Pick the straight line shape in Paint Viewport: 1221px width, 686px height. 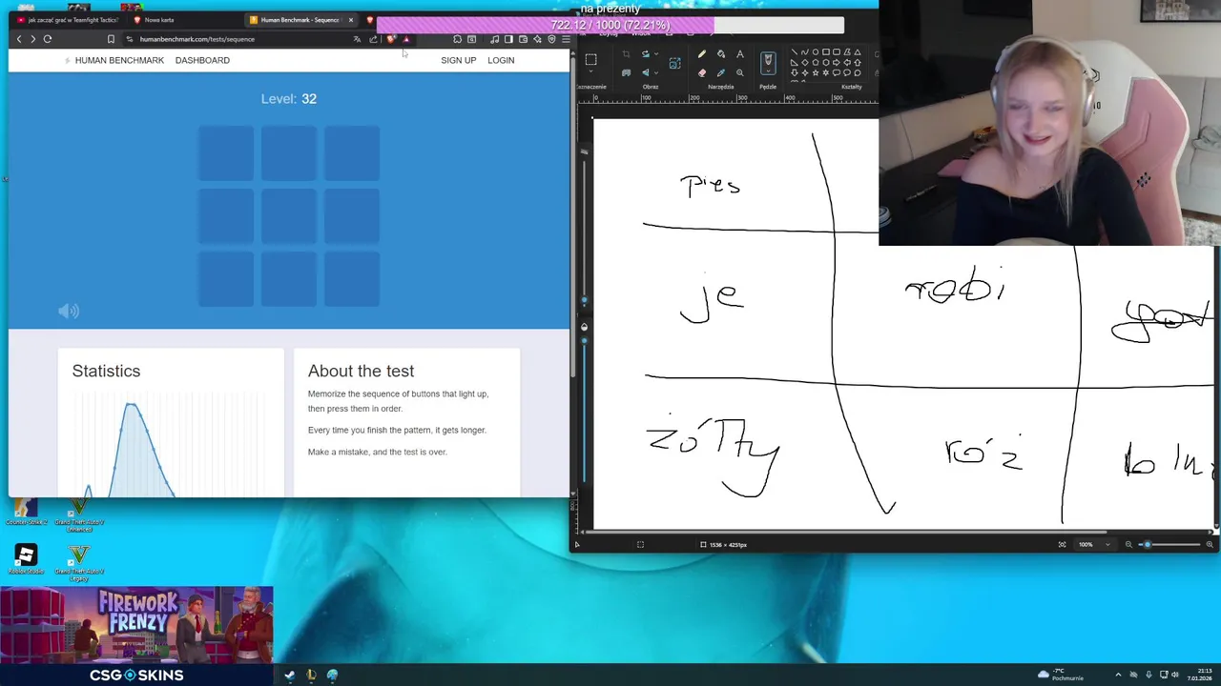pos(794,51)
